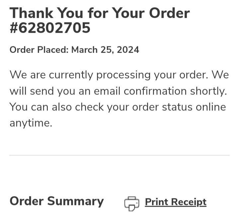Click the word "Summary" in section heading
The width and height of the screenshot is (239, 216).
pyautogui.click(x=75, y=201)
